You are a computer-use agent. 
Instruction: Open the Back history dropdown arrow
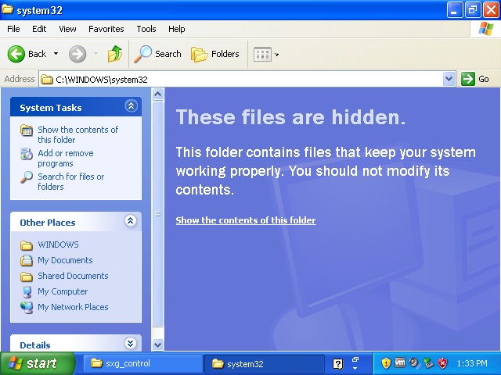click(x=56, y=54)
